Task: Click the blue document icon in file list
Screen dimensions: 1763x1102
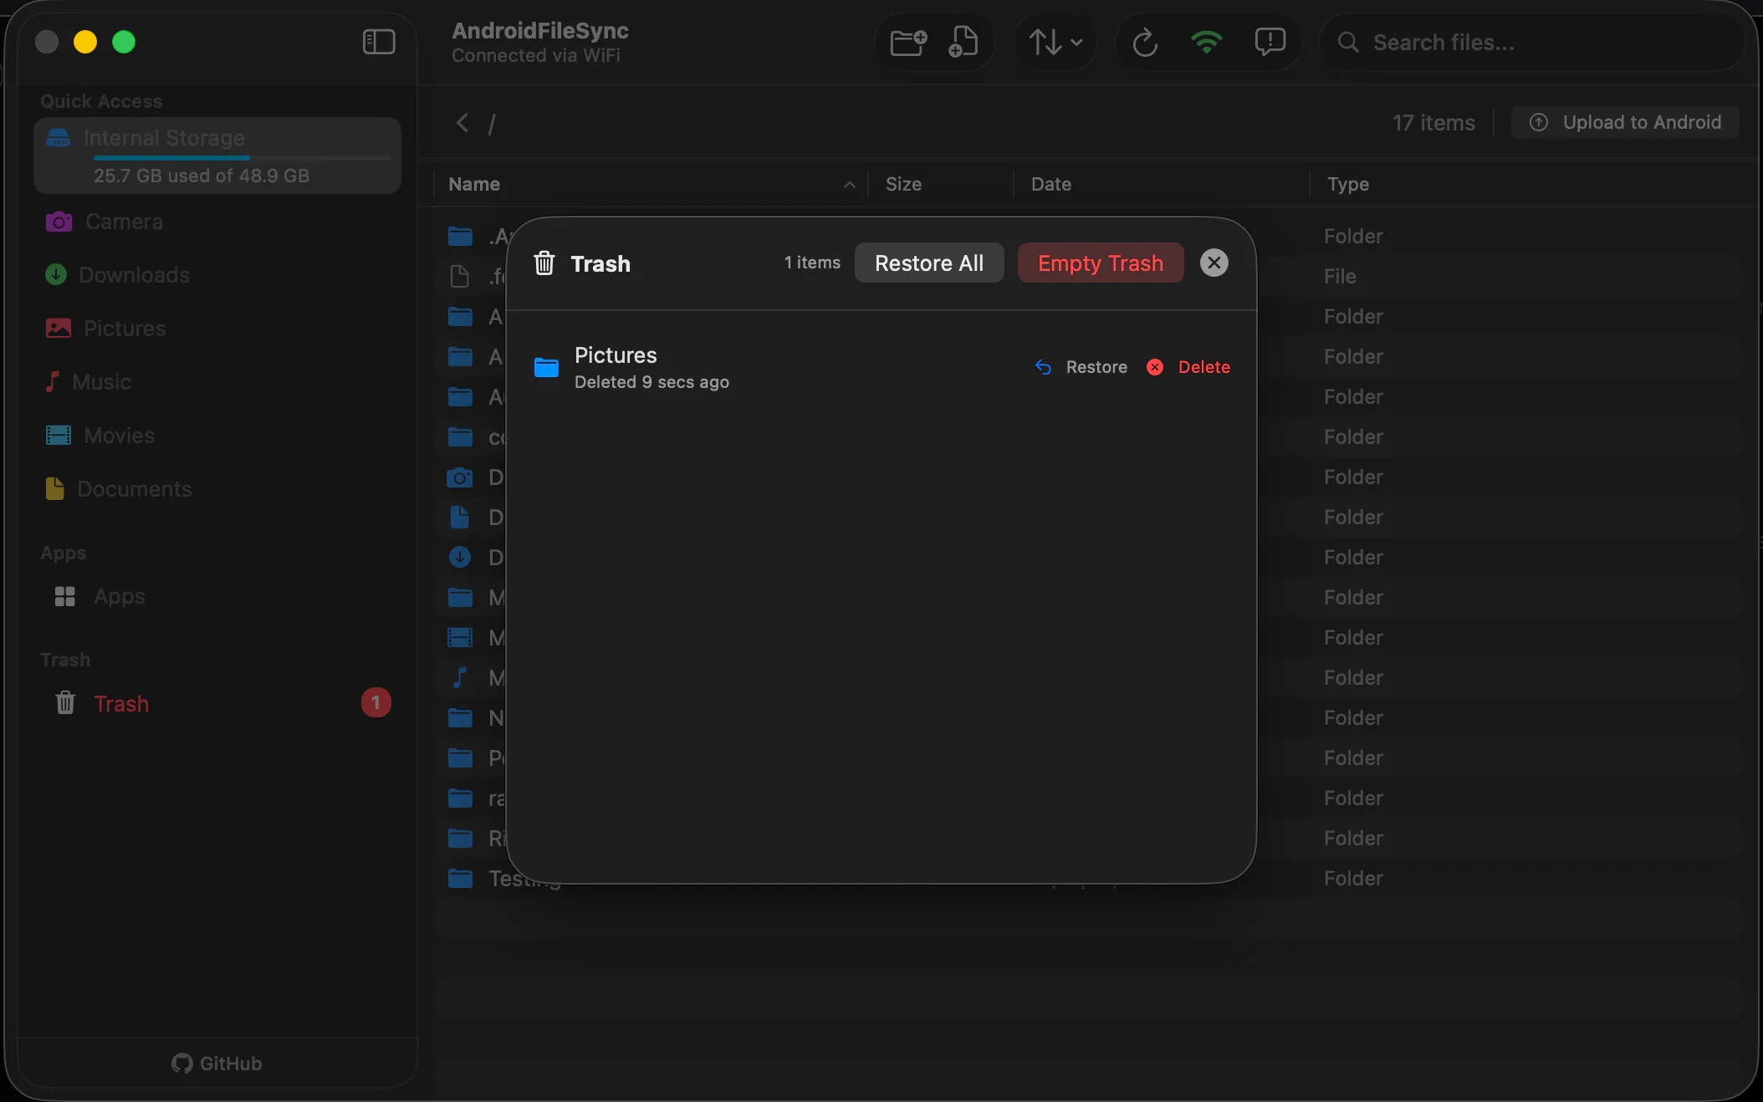Action: click(x=459, y=517)
